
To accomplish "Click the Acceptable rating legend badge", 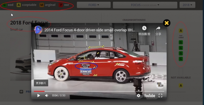I will (x=19, y=5).
